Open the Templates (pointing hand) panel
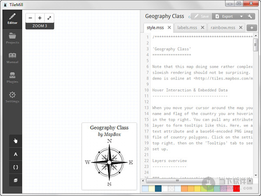 (x=16, y=141)
